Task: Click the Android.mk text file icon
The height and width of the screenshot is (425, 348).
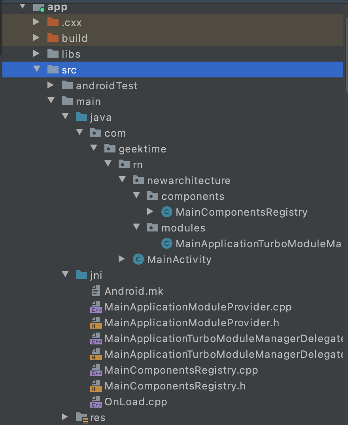Action: click(96, 291)
